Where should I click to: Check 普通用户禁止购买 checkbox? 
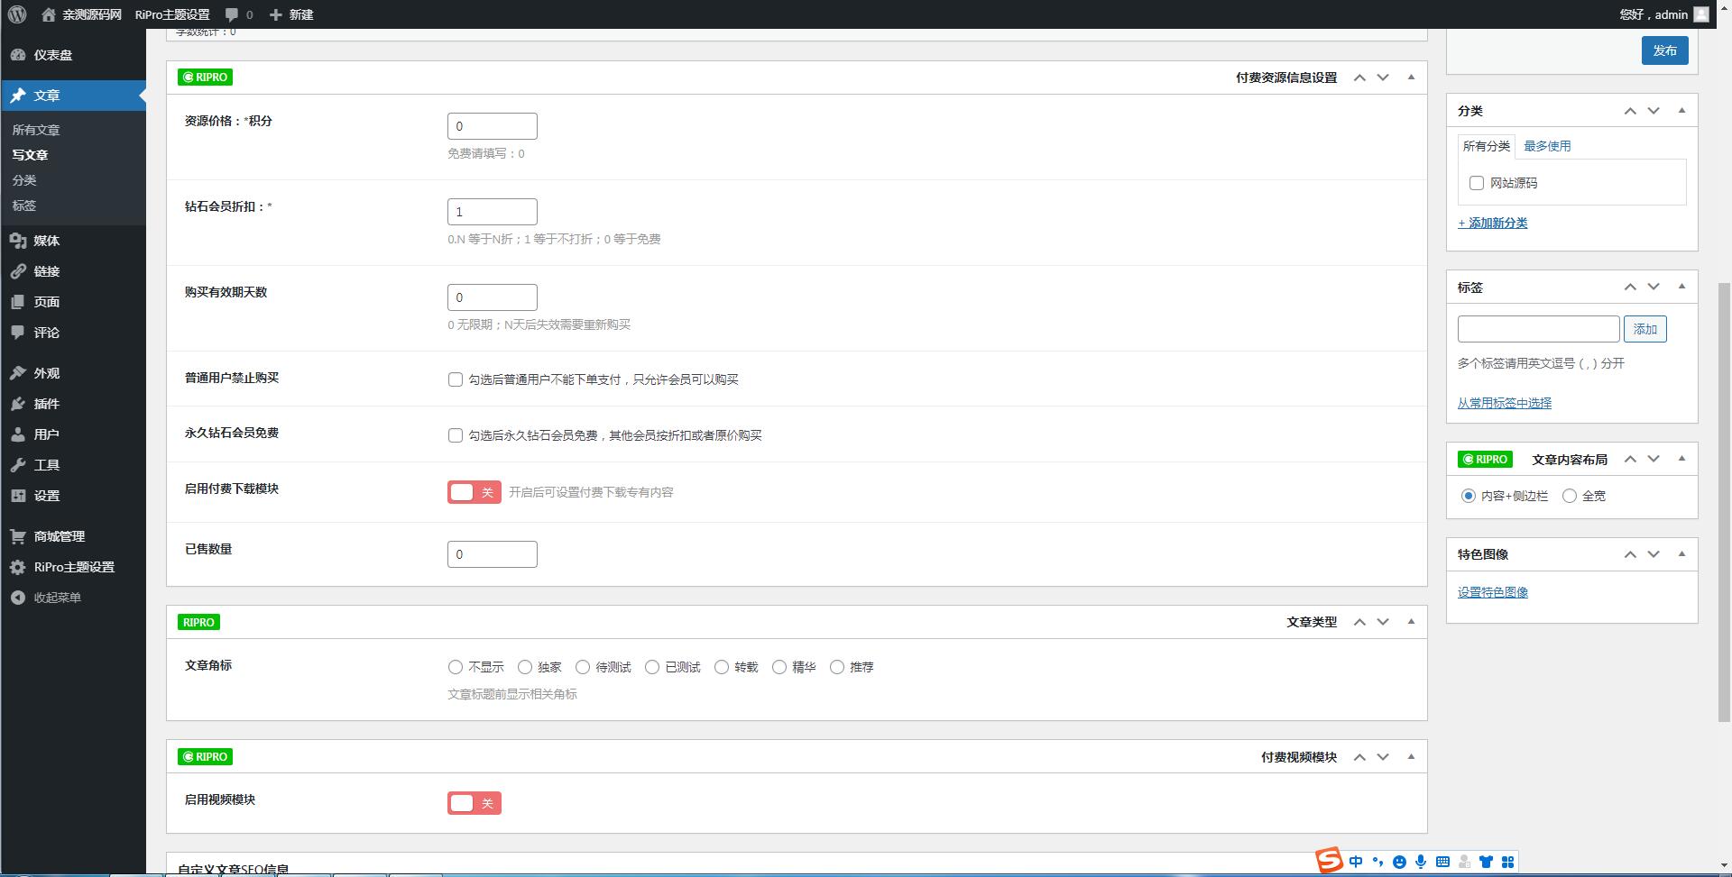[x=456, y=379]
